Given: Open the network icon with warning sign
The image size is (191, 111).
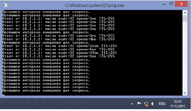Looking at the screenshot, I should 146,104.
